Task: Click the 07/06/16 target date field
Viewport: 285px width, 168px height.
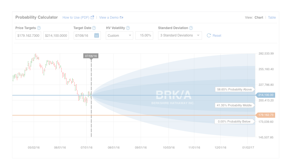Action: click(x=83, y=35)
